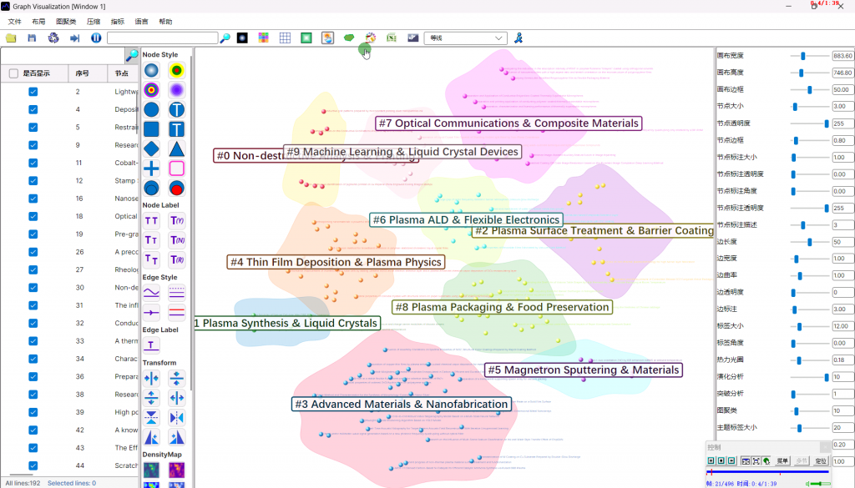Click the 画布宽度 value field
The image size is (855, 488).
coord(842,56)
